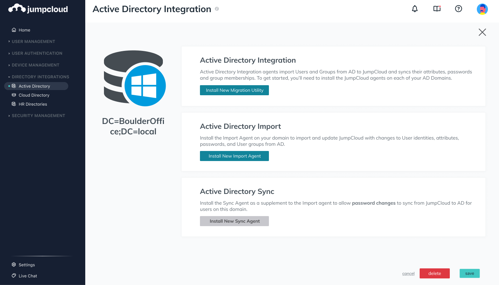The width and height of the screenshot is (499, 285).
Task: Save the domain configuration
Action: point(470,273)
